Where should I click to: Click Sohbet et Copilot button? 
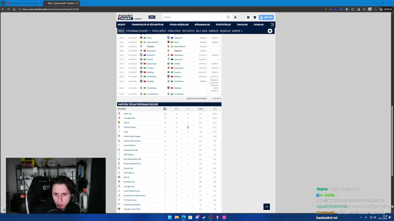(385, 9)
